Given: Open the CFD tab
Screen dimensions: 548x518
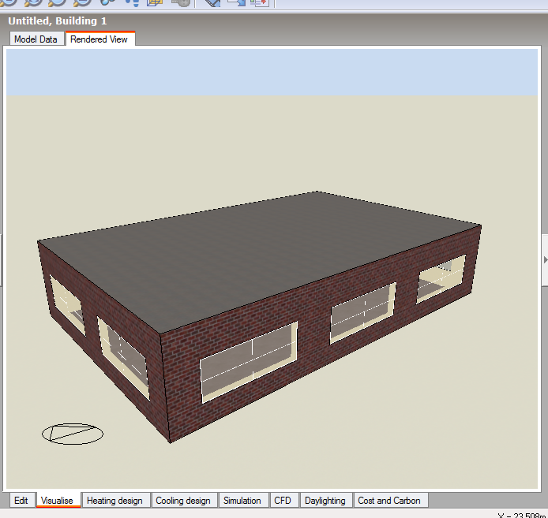Looking at the screenshot, I should (283, 500).
